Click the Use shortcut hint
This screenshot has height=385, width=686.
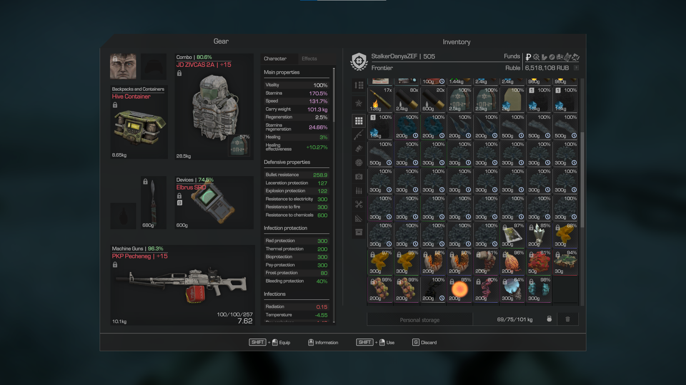pyautogui.click(x=375, y=342)
